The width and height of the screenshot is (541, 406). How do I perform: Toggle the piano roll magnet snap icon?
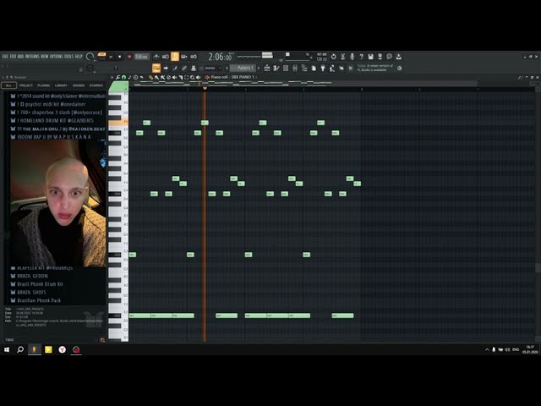click(x=123, y=77)
